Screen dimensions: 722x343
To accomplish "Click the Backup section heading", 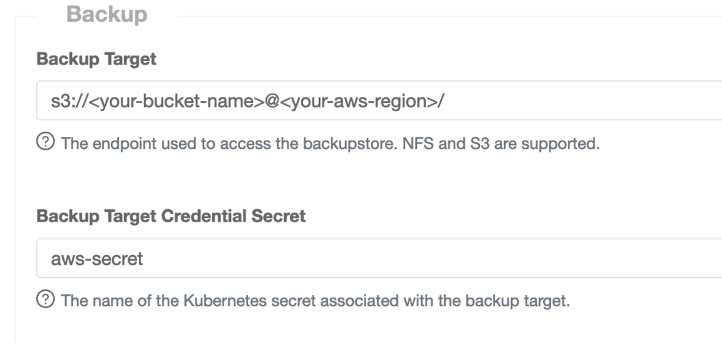I will (x=107, y=14).
